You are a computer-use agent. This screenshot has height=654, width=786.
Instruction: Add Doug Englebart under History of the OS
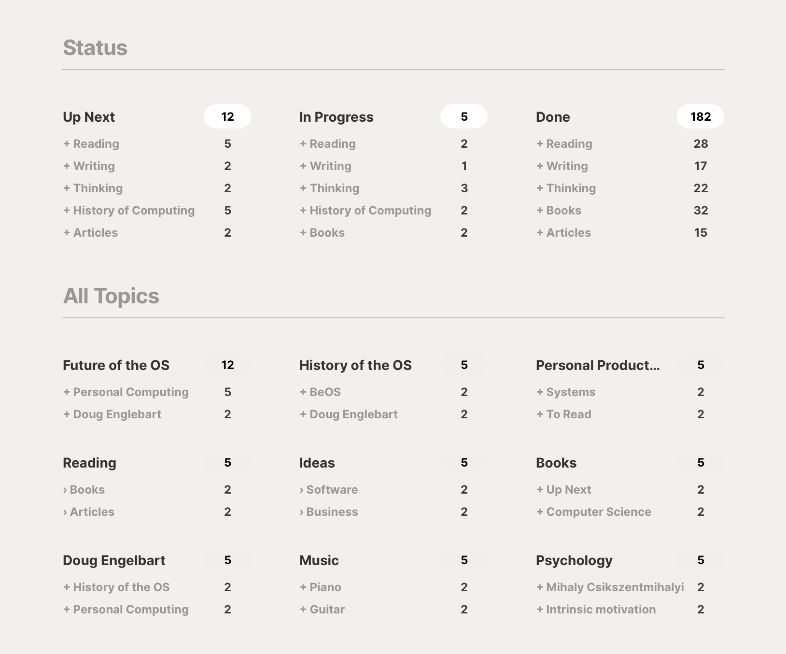pos(349,414)
